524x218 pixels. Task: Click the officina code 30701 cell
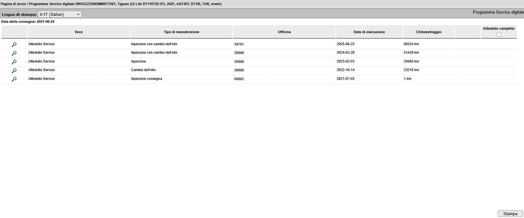[x=239, y=44]
